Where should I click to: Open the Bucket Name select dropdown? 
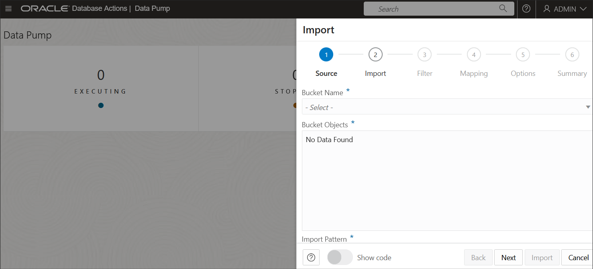tap(447, 107)
